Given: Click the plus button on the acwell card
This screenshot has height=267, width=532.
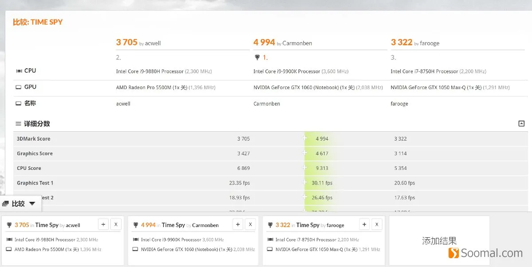Looking at the screenshot, I should coord(103,224).
